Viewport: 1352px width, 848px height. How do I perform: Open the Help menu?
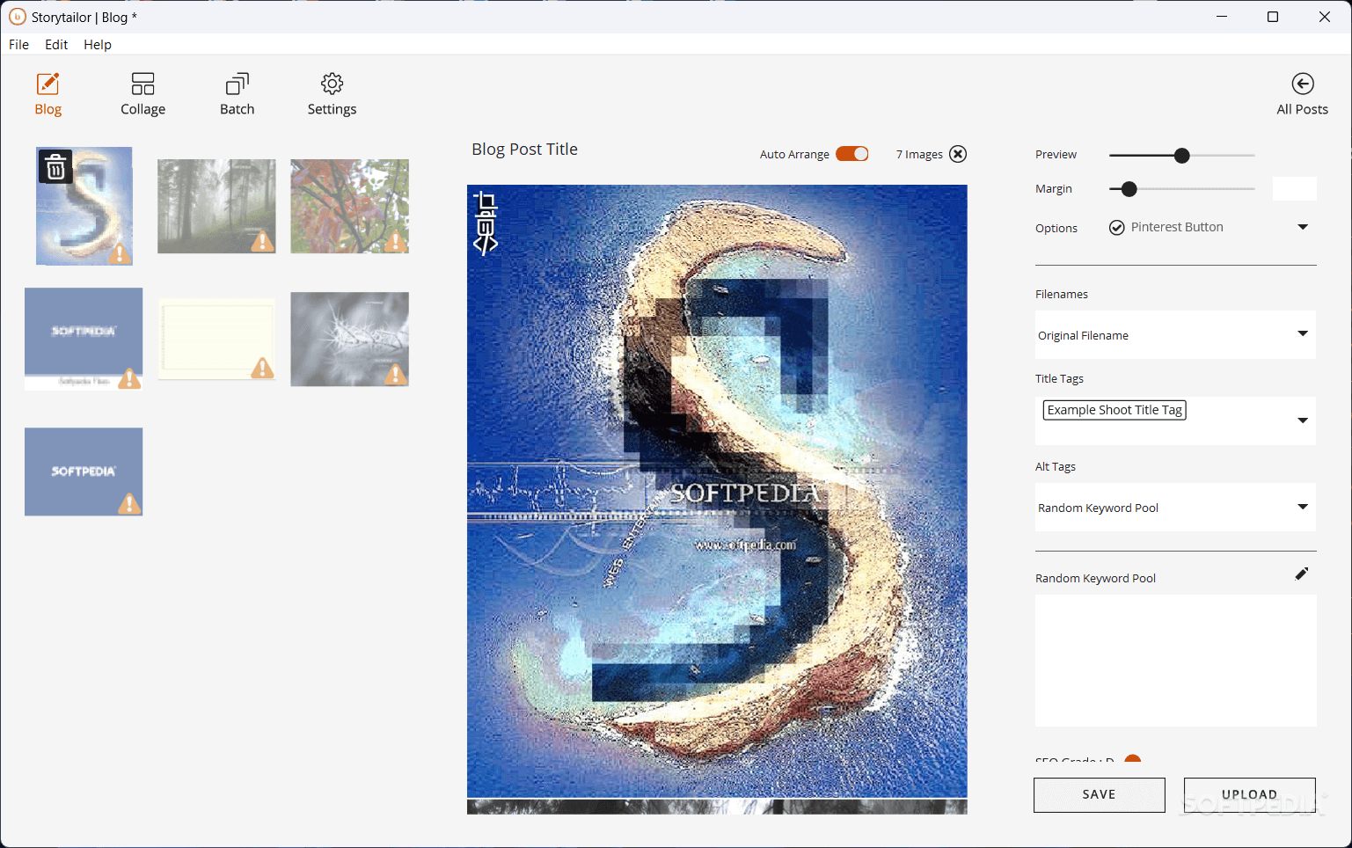point(98,44)
